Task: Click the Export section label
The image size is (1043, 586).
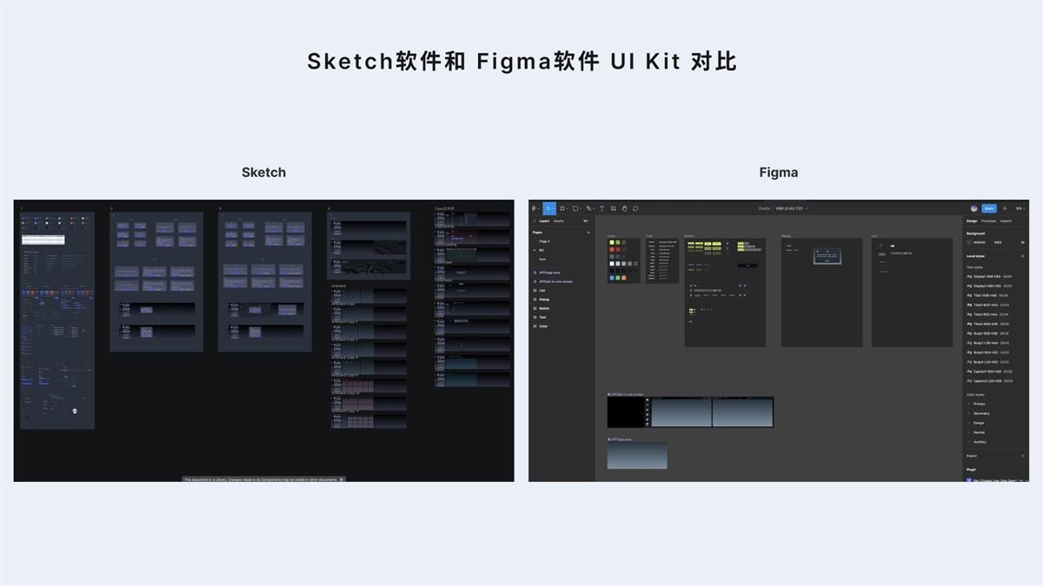Action: click(972, 456)
